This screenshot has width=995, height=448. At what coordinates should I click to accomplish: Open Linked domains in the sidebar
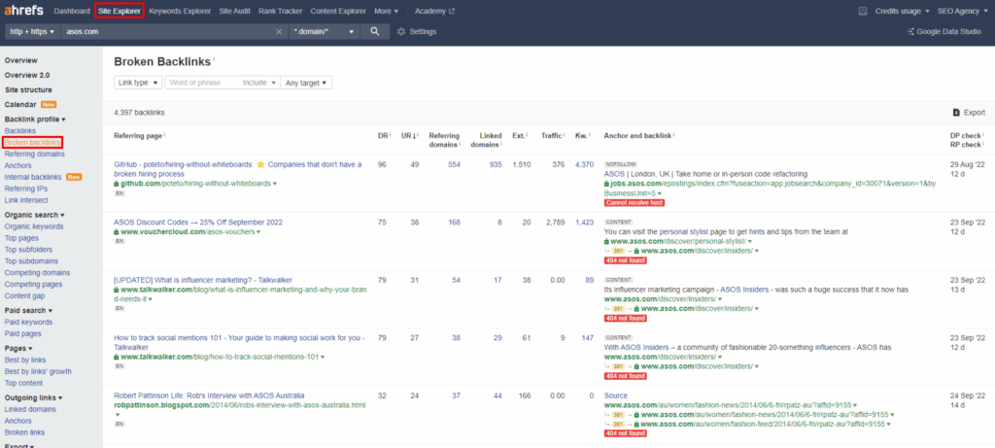[30, 409]
